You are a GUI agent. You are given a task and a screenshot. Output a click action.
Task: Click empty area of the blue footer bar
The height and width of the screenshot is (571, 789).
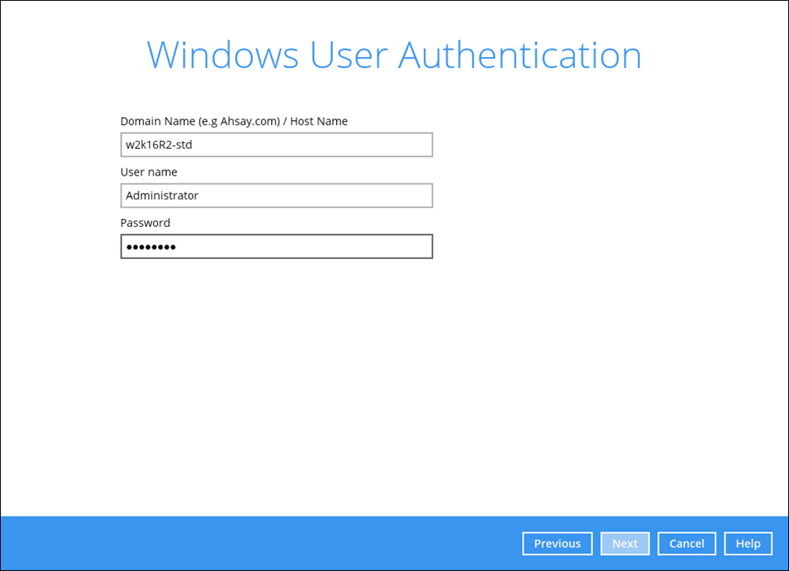[261, 543]
